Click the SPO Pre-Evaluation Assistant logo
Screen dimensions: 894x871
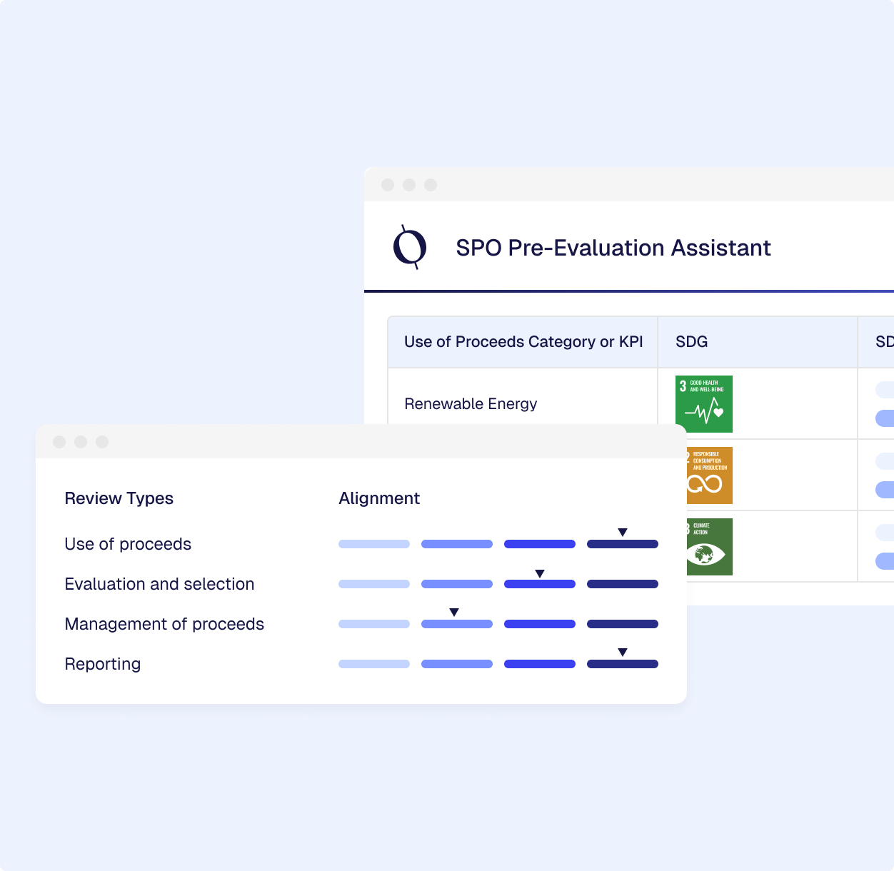[411, 246]
